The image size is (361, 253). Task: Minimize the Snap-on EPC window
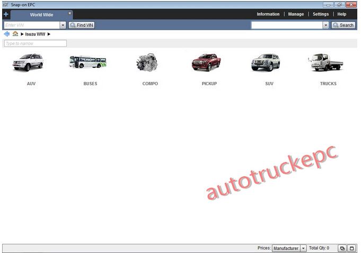click(328, 5)
